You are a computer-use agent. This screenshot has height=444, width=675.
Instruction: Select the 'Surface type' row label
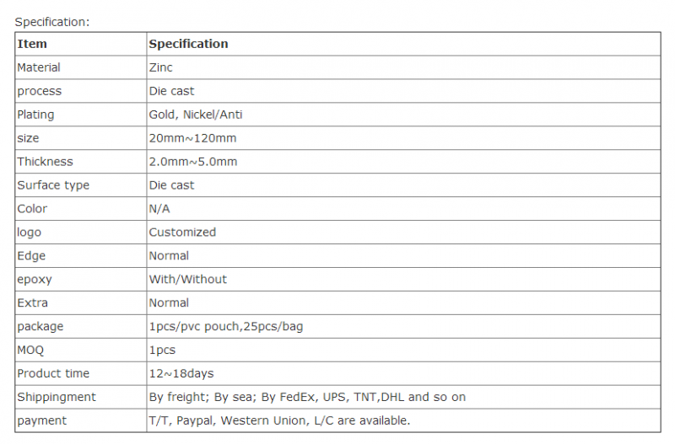coord(53,185)
